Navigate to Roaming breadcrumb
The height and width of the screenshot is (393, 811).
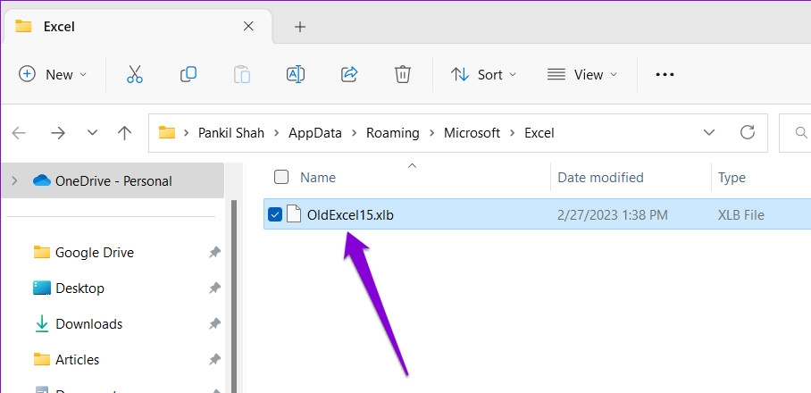pos(393,133)
